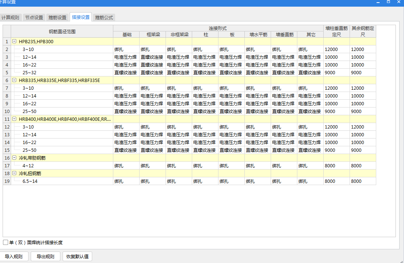Image resolution: width=404 pixels, height=263 pixels.
Task: Collapse the HPB235,HPB300 group
Action: coord(14,41)
